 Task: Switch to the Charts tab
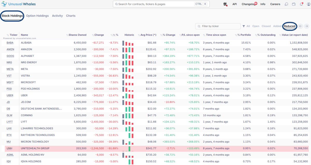tap(71, 16)
